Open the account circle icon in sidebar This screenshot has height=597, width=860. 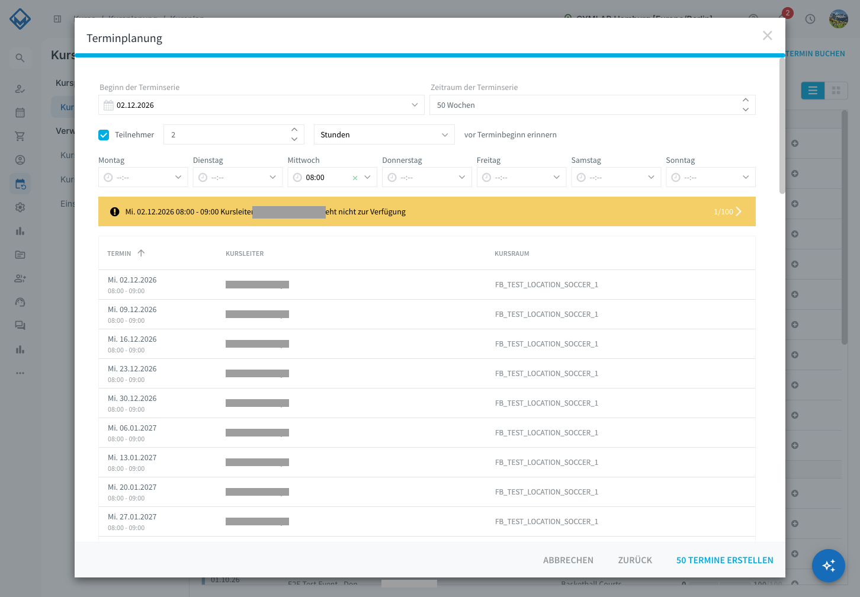pyautogui.click(x=20, y=160)
